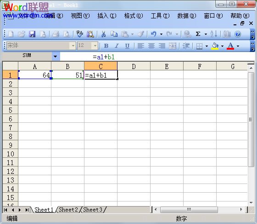The width and height of the screenshot is (257, 224).
Task: Select column D header
Action: point(134,66)
